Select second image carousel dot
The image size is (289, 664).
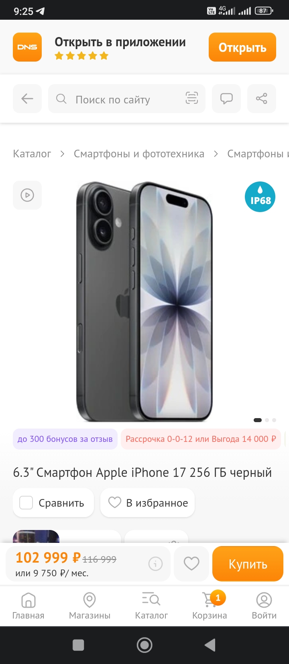pyautogui.click(x=267, y=420)
